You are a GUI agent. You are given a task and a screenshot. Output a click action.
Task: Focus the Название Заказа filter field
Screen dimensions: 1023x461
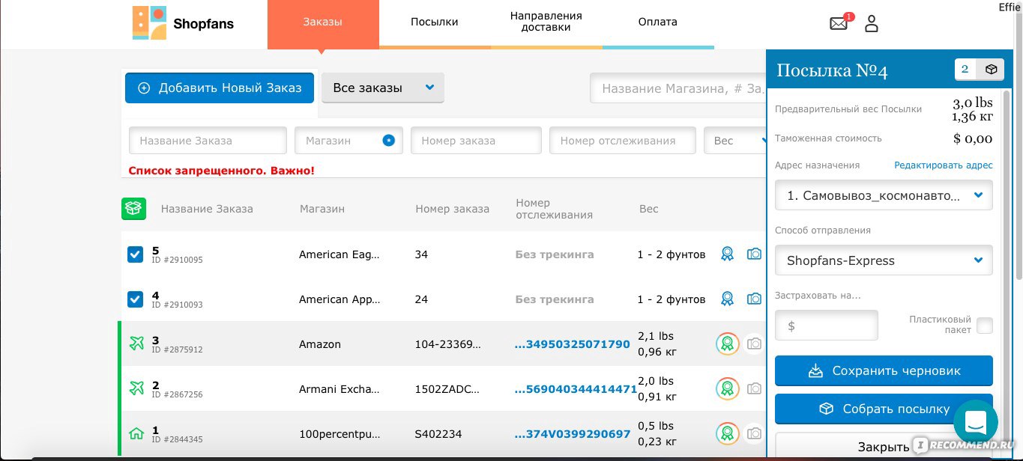coord(208,141)
